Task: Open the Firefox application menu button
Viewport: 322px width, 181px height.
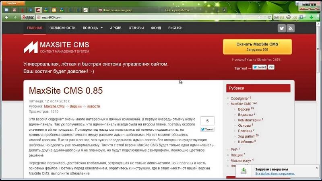Action: (13, 3)
